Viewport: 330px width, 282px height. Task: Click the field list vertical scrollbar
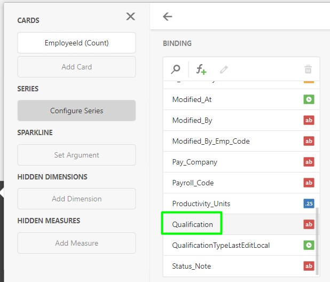tap(317, 241)
